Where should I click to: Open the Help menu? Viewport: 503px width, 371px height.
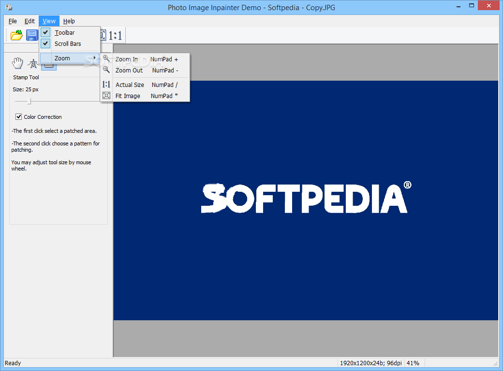(x=69, y=21)
